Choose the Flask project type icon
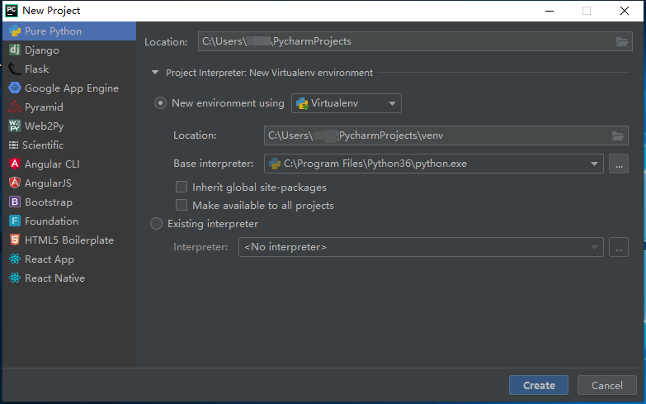Viewport: 646px width, 404px height. coord(15,69)
